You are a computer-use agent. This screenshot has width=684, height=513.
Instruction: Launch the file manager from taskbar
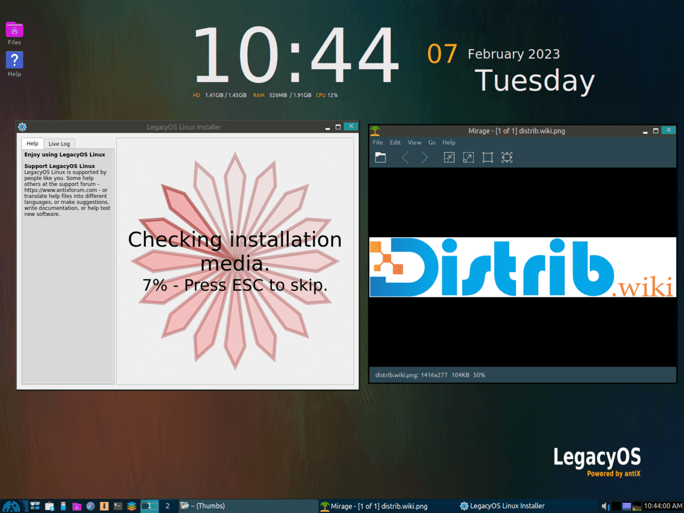49,506
